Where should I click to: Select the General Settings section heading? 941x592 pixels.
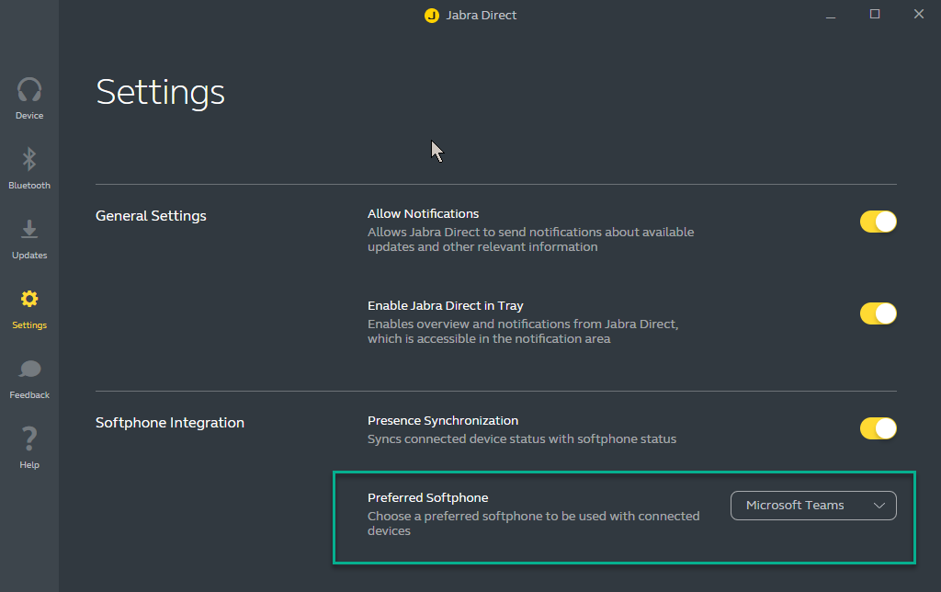(151, 216)
